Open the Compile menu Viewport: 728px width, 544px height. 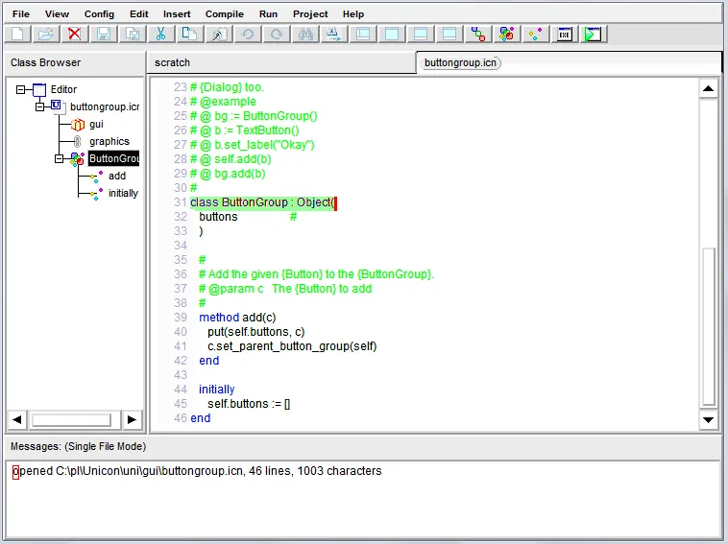click(224, 14)
